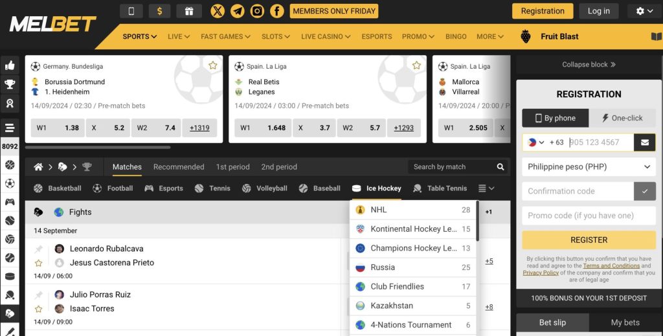Click the dollar payments icon

[x=160, y=11]
